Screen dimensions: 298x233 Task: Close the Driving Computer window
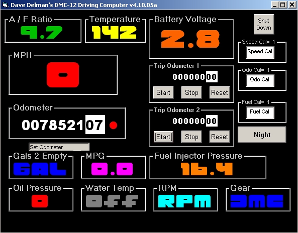click(x=292, y=5)
